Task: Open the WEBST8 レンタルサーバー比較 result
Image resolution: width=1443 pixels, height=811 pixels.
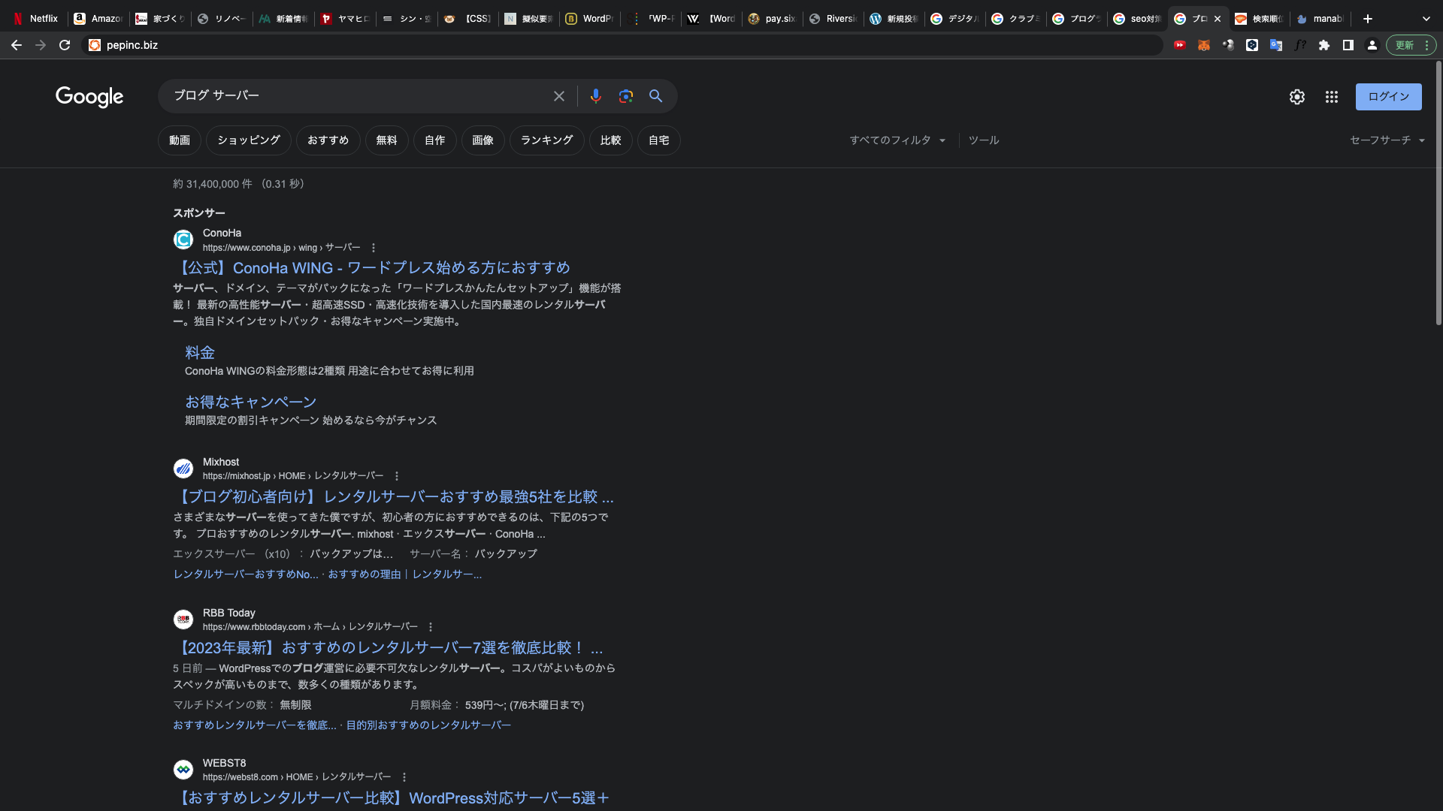Action: (392, 798)
